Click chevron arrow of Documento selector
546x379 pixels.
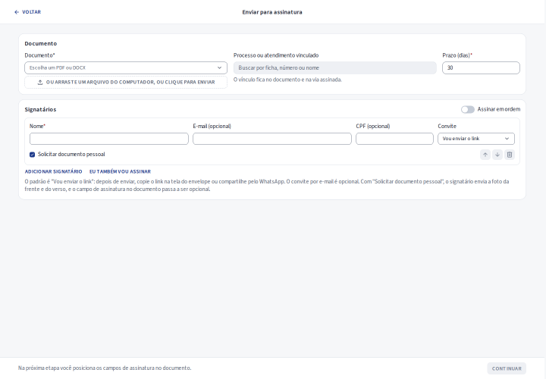219,68
